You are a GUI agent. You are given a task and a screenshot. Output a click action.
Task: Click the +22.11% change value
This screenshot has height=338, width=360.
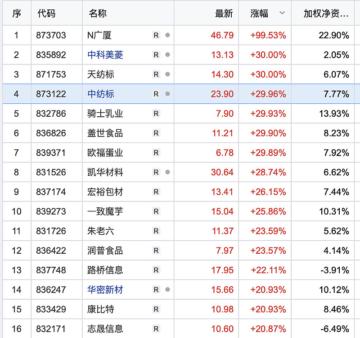click(268, 270)
